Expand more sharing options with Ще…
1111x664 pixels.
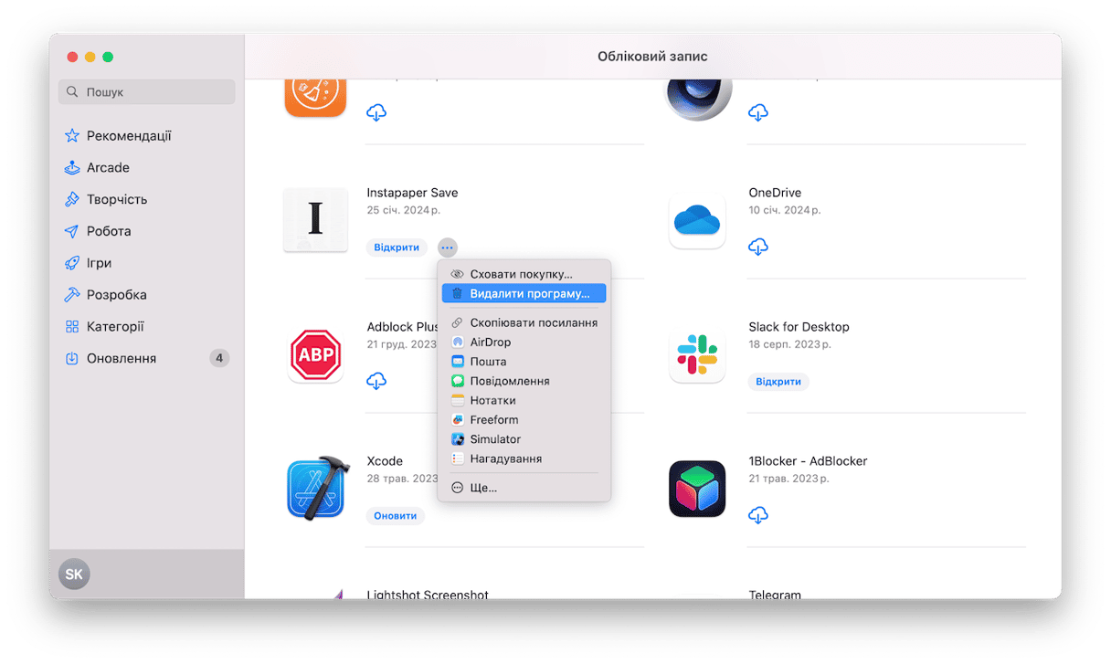(x=483, y=488)
